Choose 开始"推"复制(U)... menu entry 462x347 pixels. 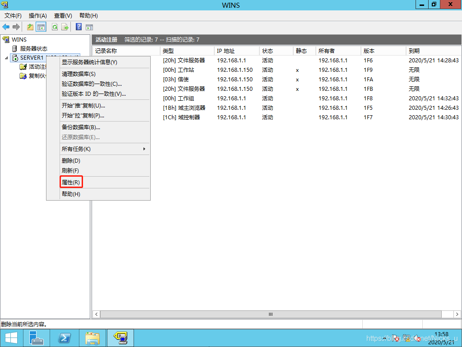pos(105,106)
